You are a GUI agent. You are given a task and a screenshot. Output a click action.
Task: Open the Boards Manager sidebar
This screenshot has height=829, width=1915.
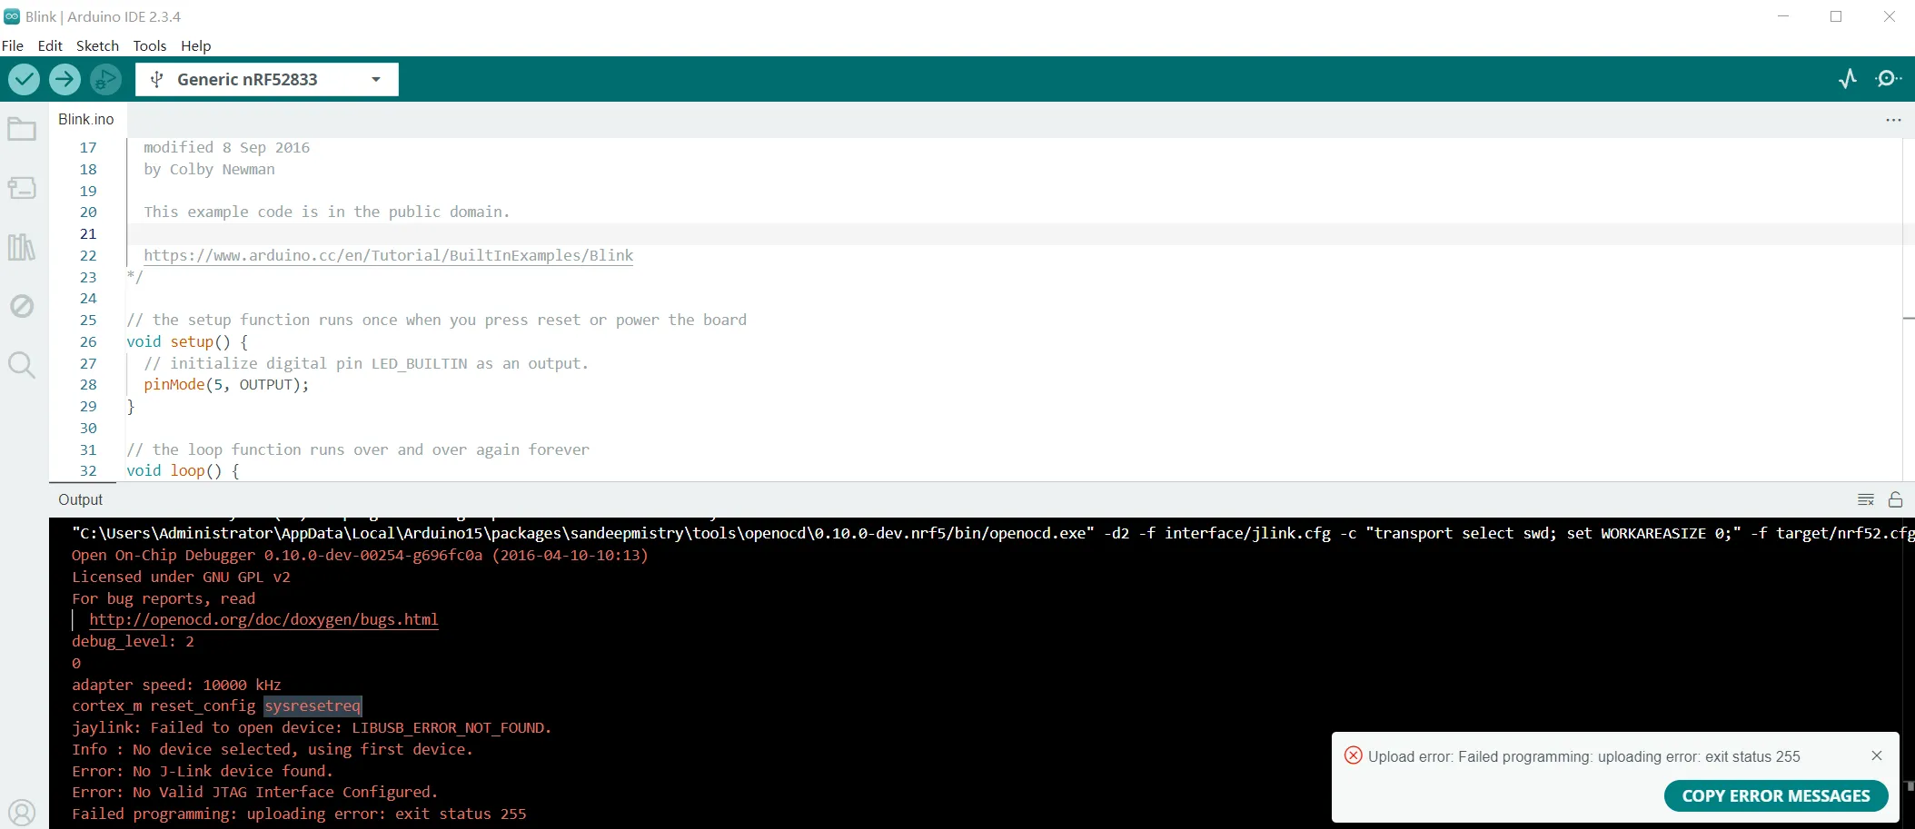pos(22,188)
